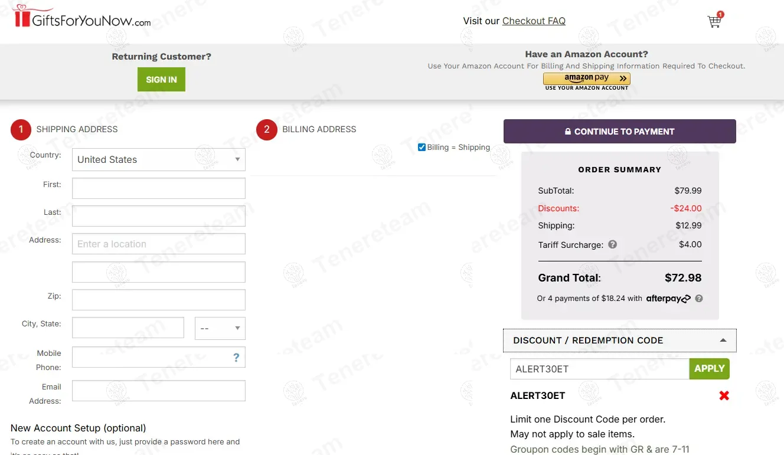Click the Tariff Surcharge $4.00 value
The image size is (784, 455).
pos(690,244)
